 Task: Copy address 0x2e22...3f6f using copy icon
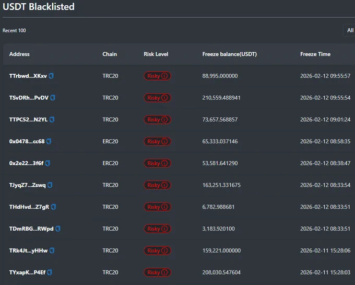(48, 163)
